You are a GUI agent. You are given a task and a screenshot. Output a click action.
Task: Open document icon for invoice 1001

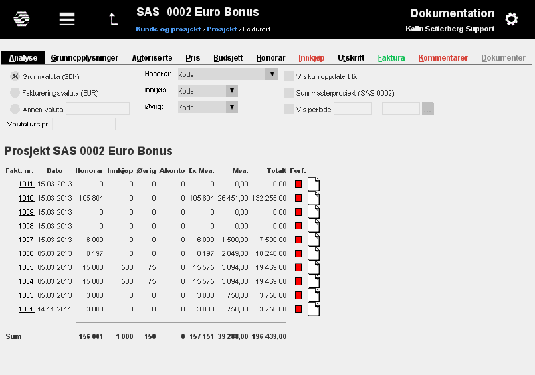pos(314,309)
